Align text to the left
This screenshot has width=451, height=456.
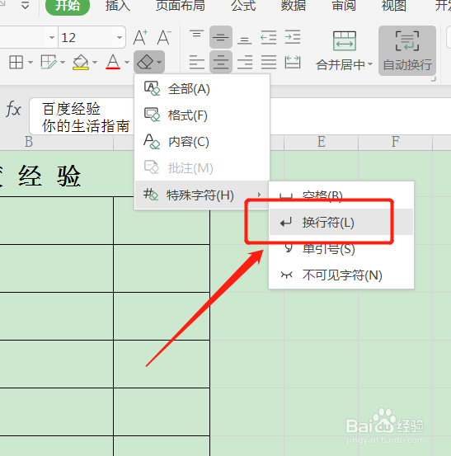click(196, 62)
